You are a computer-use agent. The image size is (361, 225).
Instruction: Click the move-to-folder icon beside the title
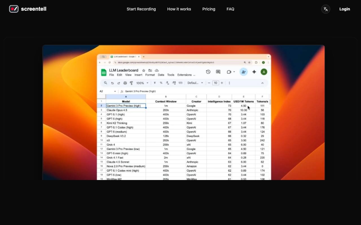pos(150,70)
